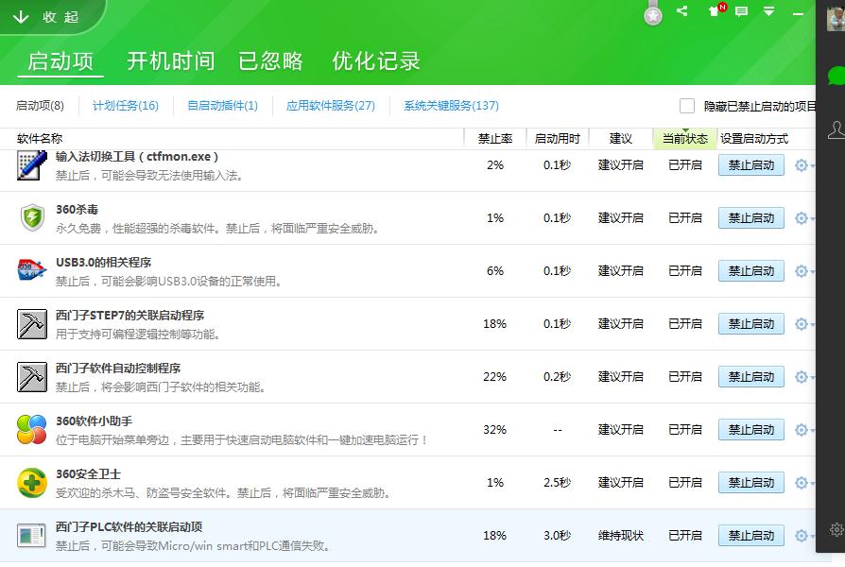Click the 西门子软件自动控制程序 hammer icon
This screenshot has height=567, width=845.
32,376
